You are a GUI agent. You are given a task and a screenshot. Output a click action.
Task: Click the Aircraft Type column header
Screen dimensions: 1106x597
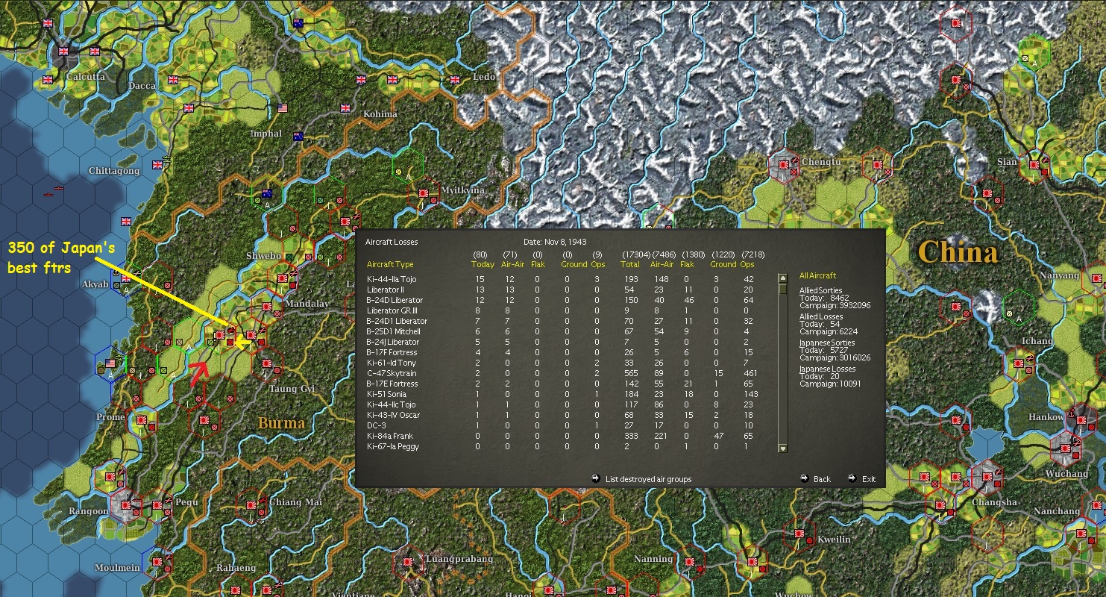(x=389, y=264)
